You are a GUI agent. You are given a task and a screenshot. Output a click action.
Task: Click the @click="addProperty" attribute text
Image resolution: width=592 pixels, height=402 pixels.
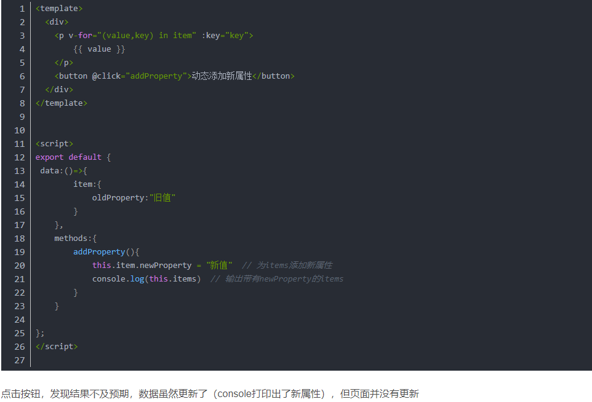[139, 76]
